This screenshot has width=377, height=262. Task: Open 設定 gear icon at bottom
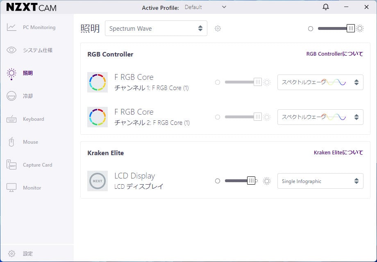(11, 253)
